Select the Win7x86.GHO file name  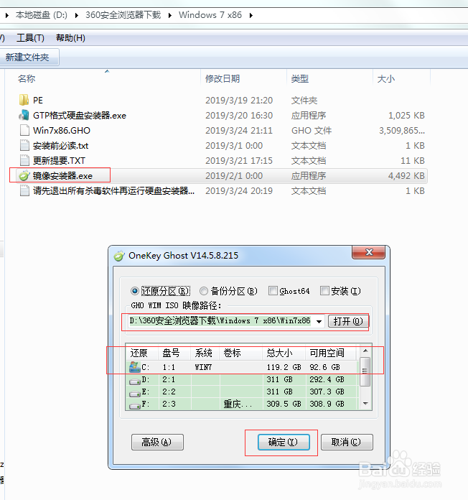tap(62, 131)
